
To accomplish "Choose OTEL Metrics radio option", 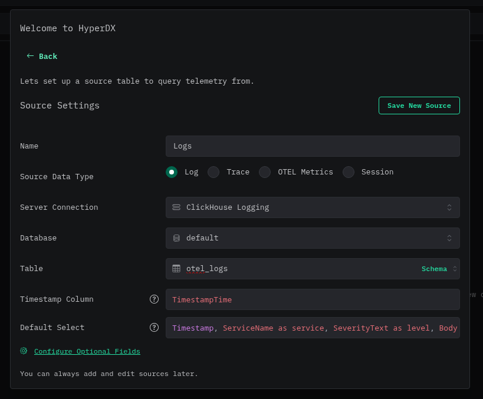I will [x=265, y=172].
